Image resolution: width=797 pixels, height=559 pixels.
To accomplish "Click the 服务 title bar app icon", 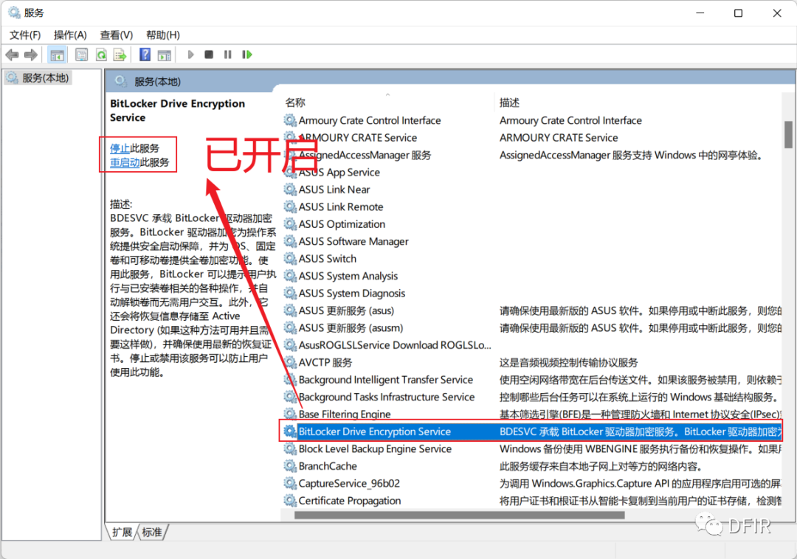I will [x=14, y=13].
